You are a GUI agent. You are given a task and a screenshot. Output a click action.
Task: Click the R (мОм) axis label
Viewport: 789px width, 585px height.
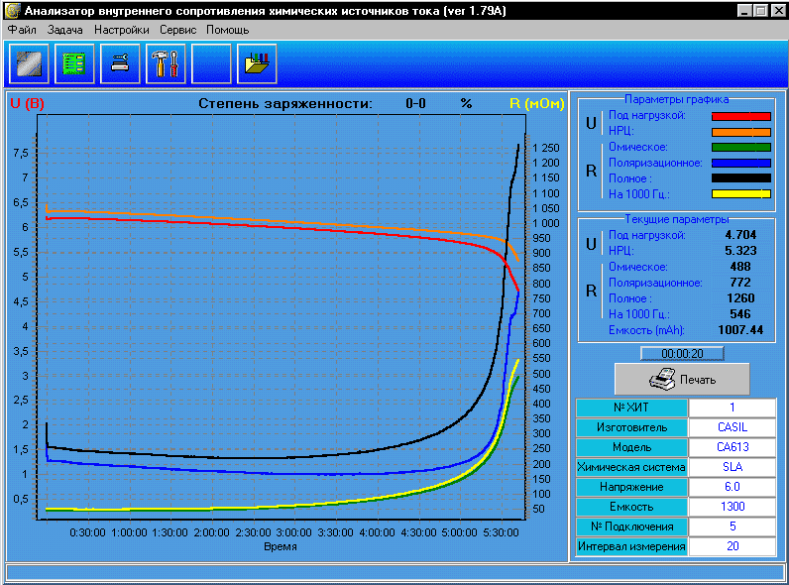click(x=537, y=104)
